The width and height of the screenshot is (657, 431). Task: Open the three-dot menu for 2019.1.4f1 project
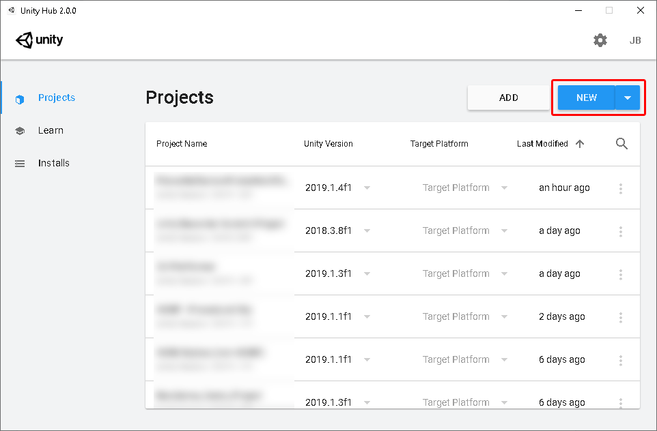(620, 188)
